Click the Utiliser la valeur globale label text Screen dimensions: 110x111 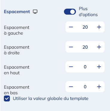(51, 98)
